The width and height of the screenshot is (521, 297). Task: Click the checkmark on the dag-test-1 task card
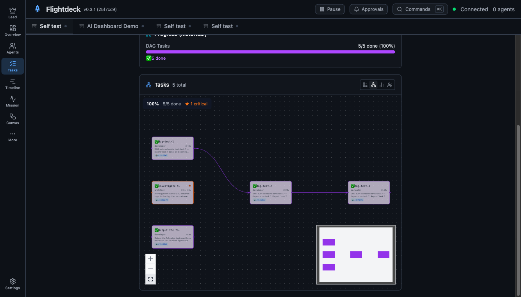[x=156, y=141]
